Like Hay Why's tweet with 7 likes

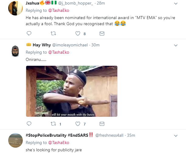tap(77, 124)
